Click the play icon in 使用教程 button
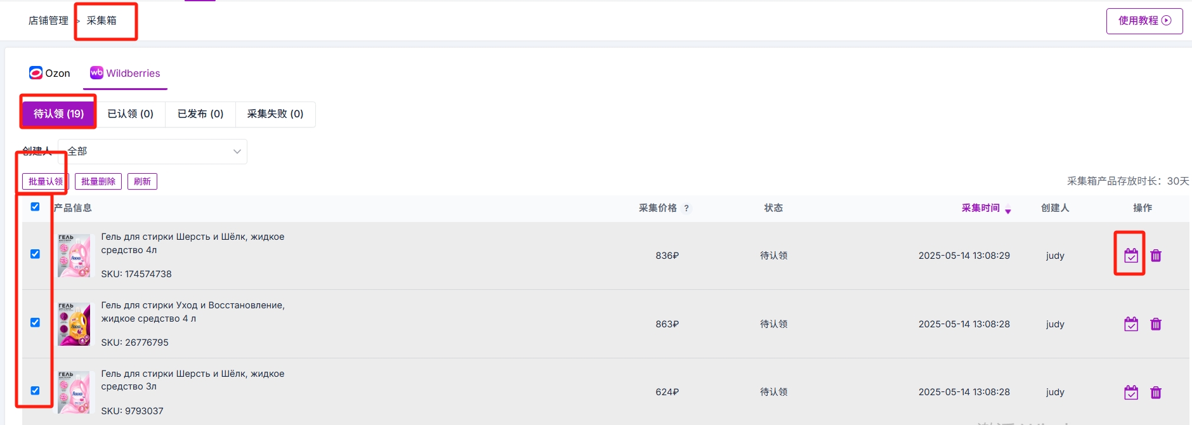Screen dimensions: 1192x425 click(1166, 20)
